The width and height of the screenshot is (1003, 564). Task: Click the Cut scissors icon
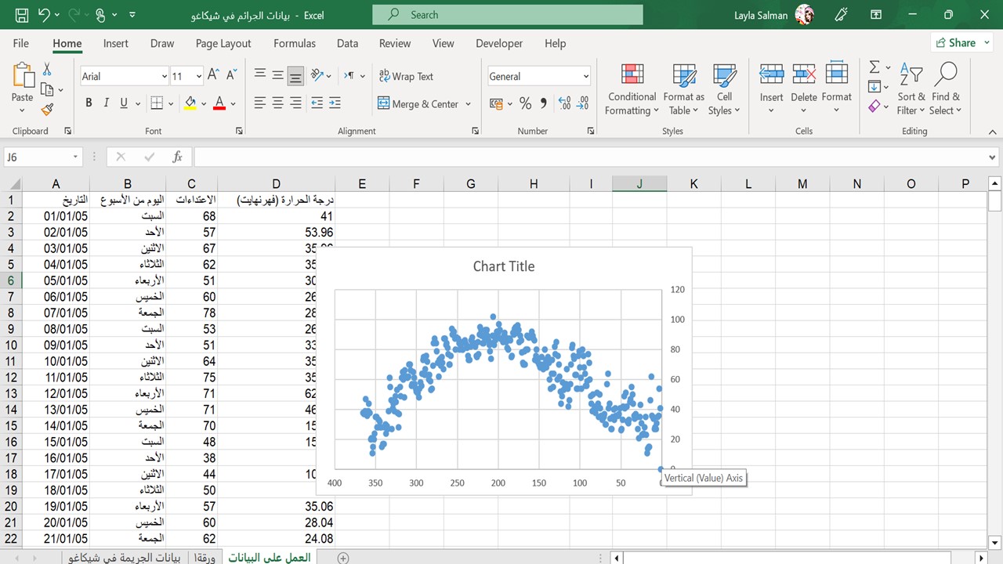coord(47,69)
